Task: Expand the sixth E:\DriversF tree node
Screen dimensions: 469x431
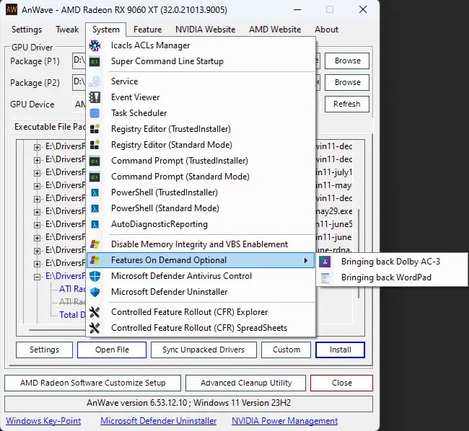Action: (x=37, y=212)
